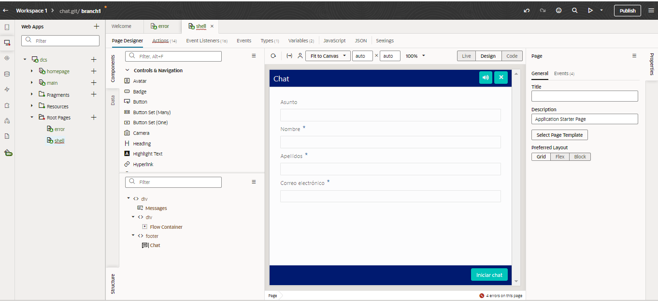This screenshot has height=301, width=658.
Task: Open the JavaScript tab
Action: click(334, 41)
